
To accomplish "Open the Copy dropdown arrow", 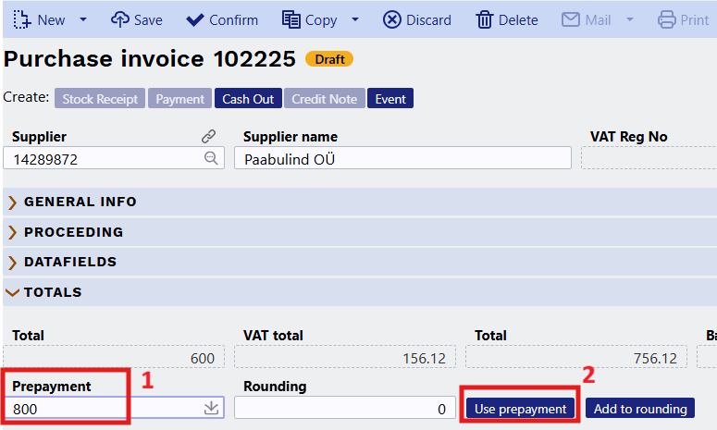I will pos(355,19).
